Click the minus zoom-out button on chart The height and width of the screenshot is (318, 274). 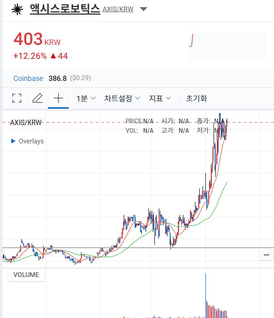(266, 255)
